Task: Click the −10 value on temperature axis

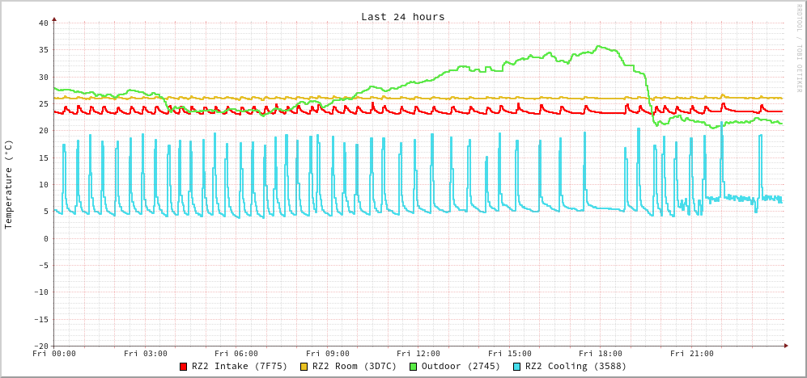Action: pos(40,292)
